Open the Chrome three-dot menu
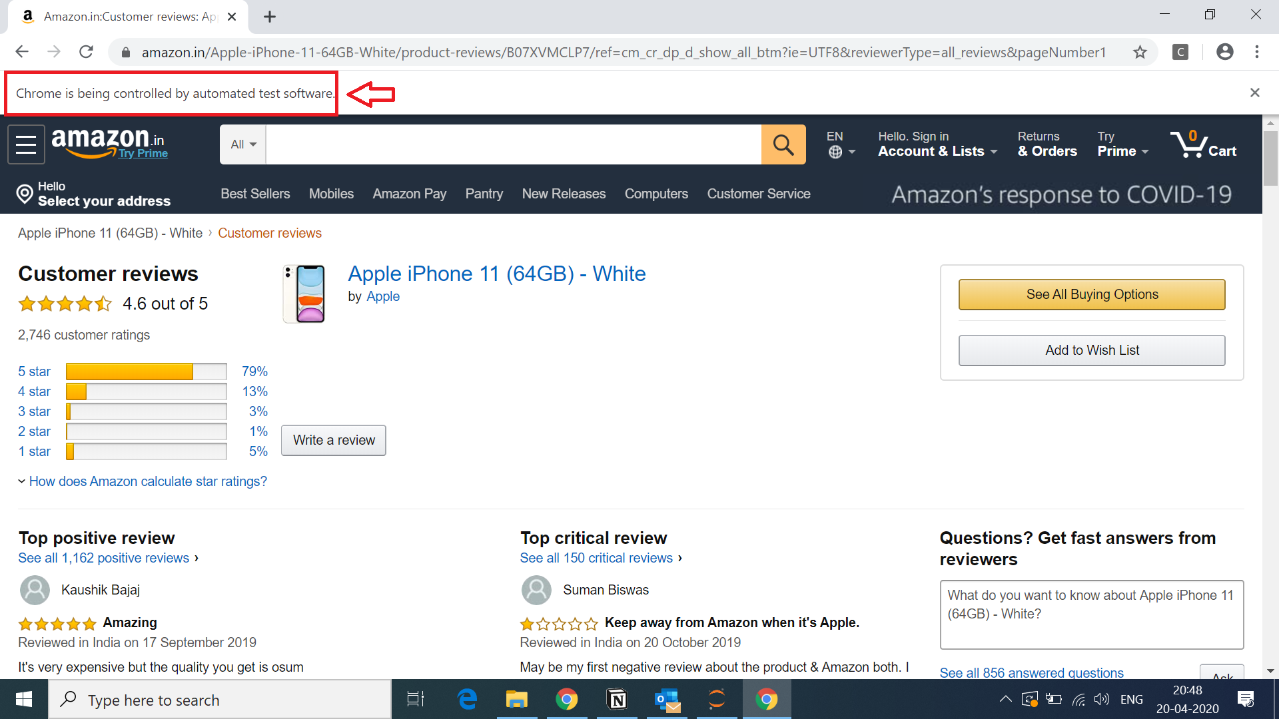1279x719 pixels. tap(1257, 52)
